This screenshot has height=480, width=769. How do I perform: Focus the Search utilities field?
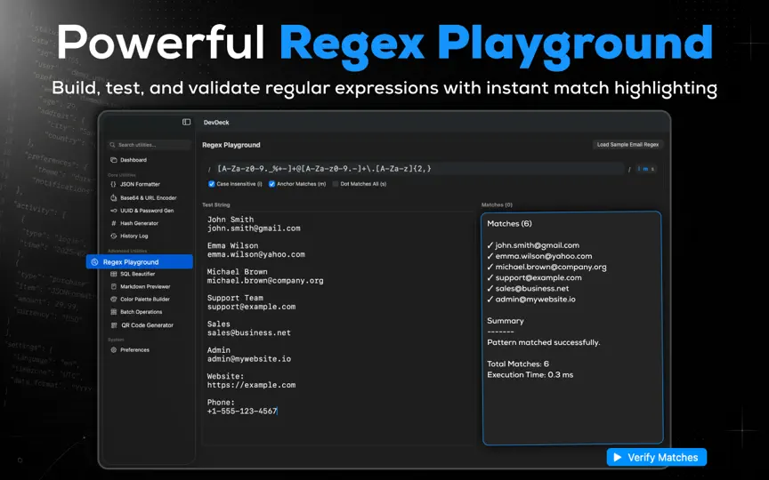(x=150, y=145)
